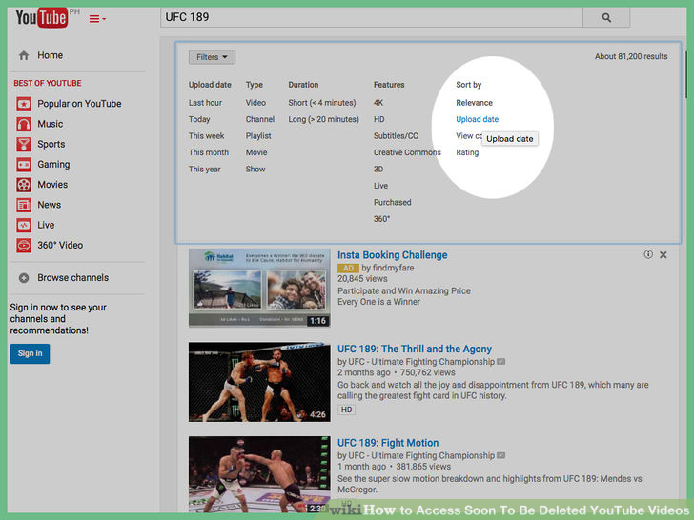Open the Gaming sidebar link
The image size is (694, 520).
point(53,165)
